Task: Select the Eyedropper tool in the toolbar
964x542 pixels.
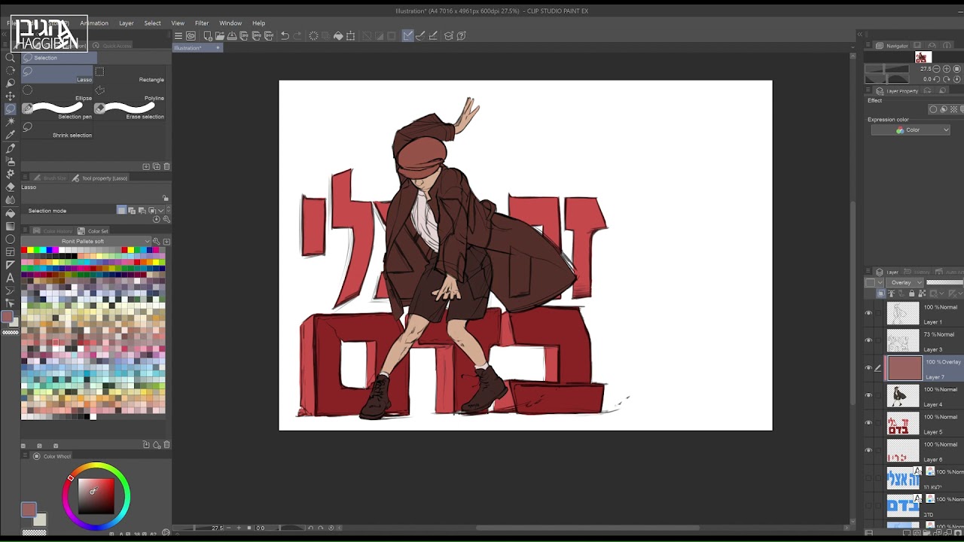Action: click(x=10, y=135)
